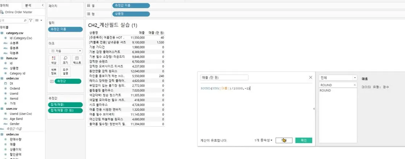Click the 확인 OK button
The image size is (405, 159).
coord(304,140)
